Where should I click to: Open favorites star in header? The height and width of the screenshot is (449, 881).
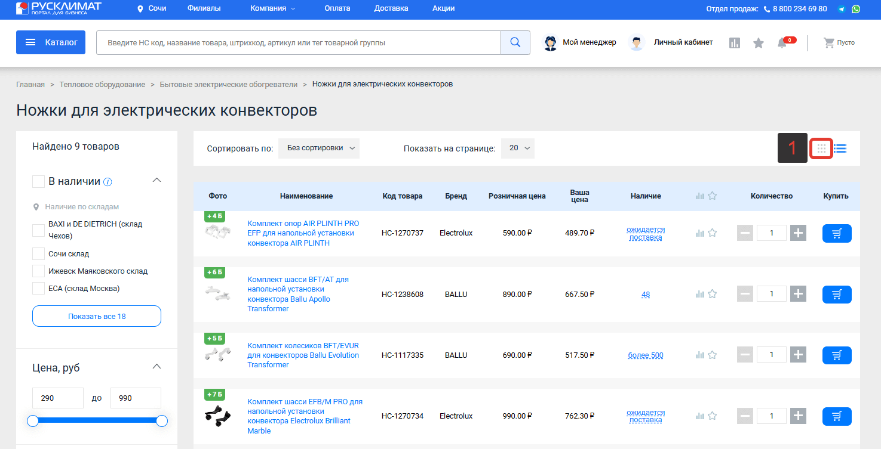[759, 43]
